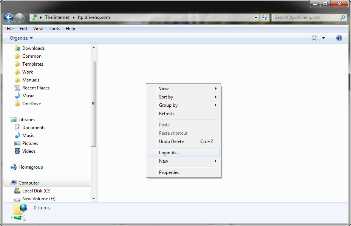Open the address bar history dropdown
Viewport: 351px width, 226px height.
click(256, 17)
